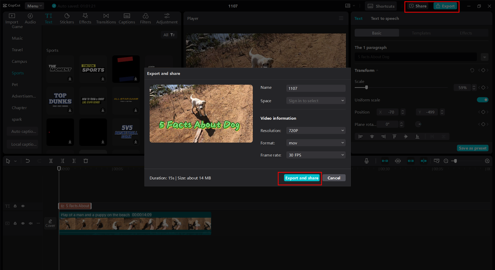
Task: Select the TOP DUNKS text template
Action: pos(60,100)
